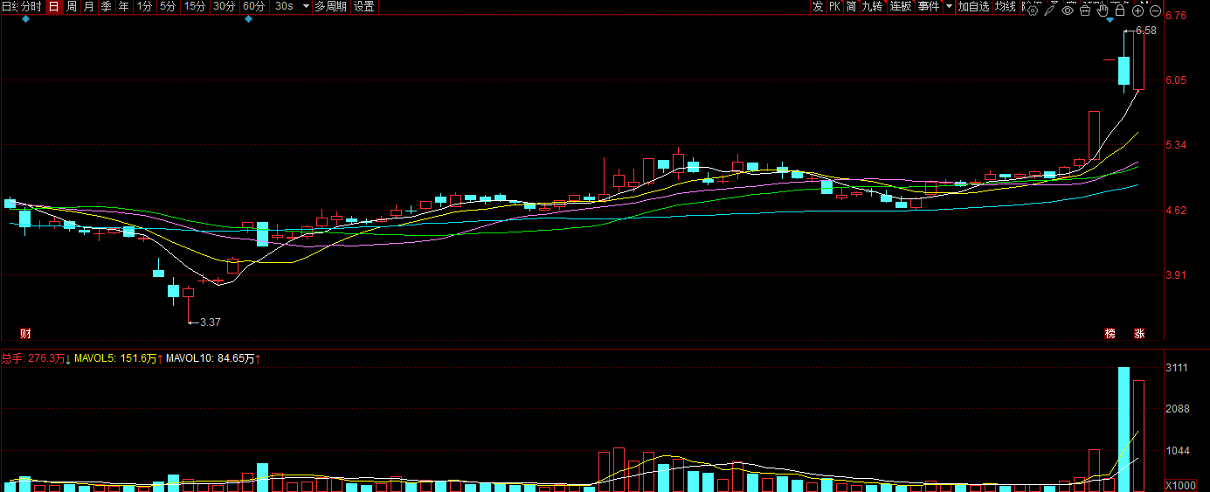Click the 涨 limit-up marker
The width and height of the screenshot is (1210, 492).
coord(1139,333)
